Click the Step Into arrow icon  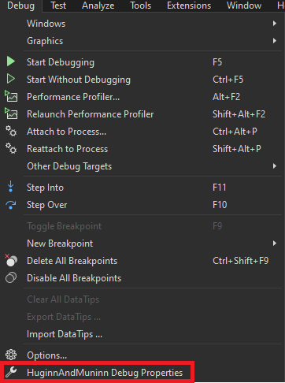coord(11,187)
